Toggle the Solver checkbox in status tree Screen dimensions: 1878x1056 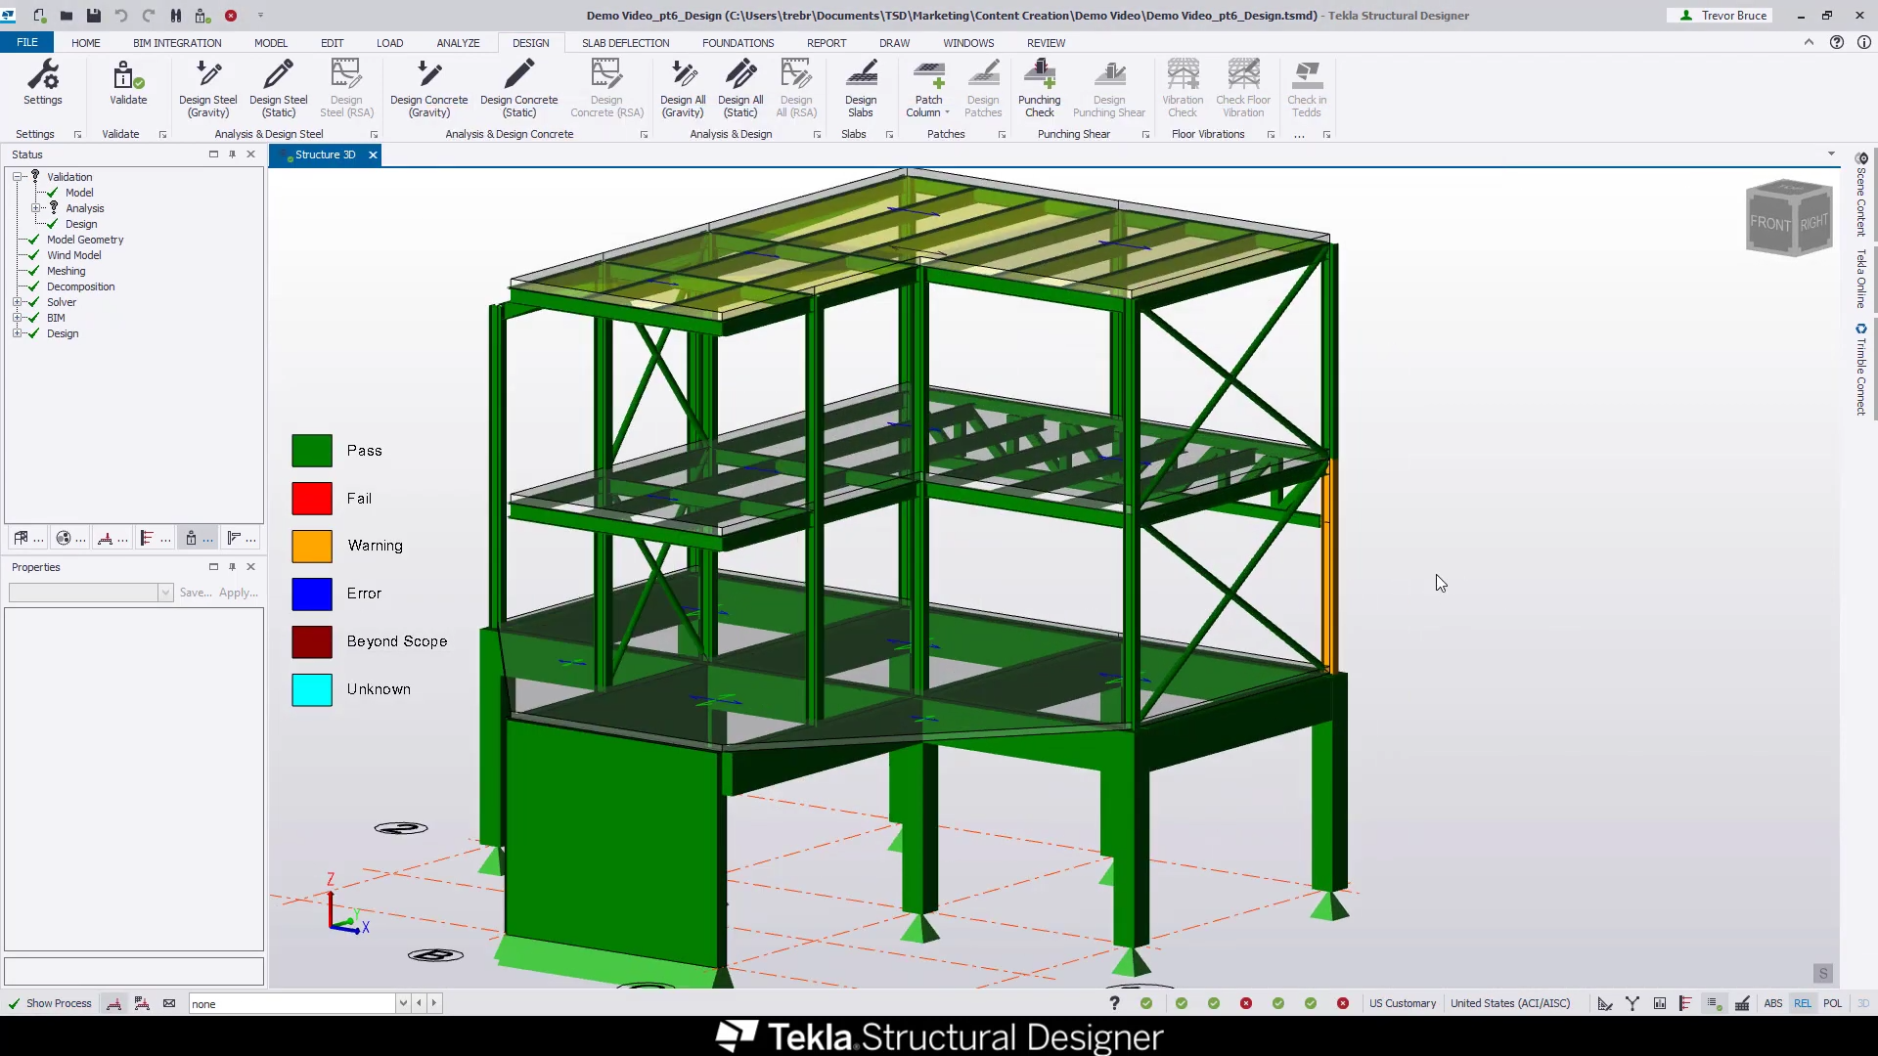tap(33, 302)
